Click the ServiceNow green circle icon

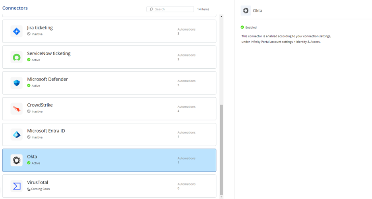[x=17, y=57]
